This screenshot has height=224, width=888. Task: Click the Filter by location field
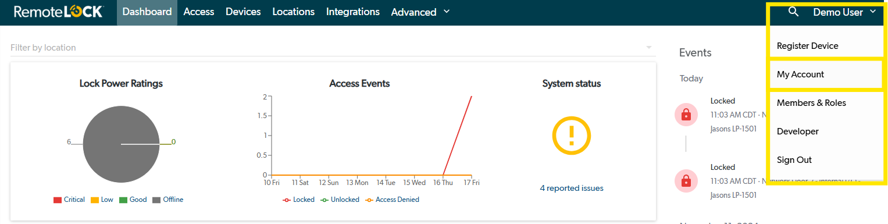[x=333, y=47]
